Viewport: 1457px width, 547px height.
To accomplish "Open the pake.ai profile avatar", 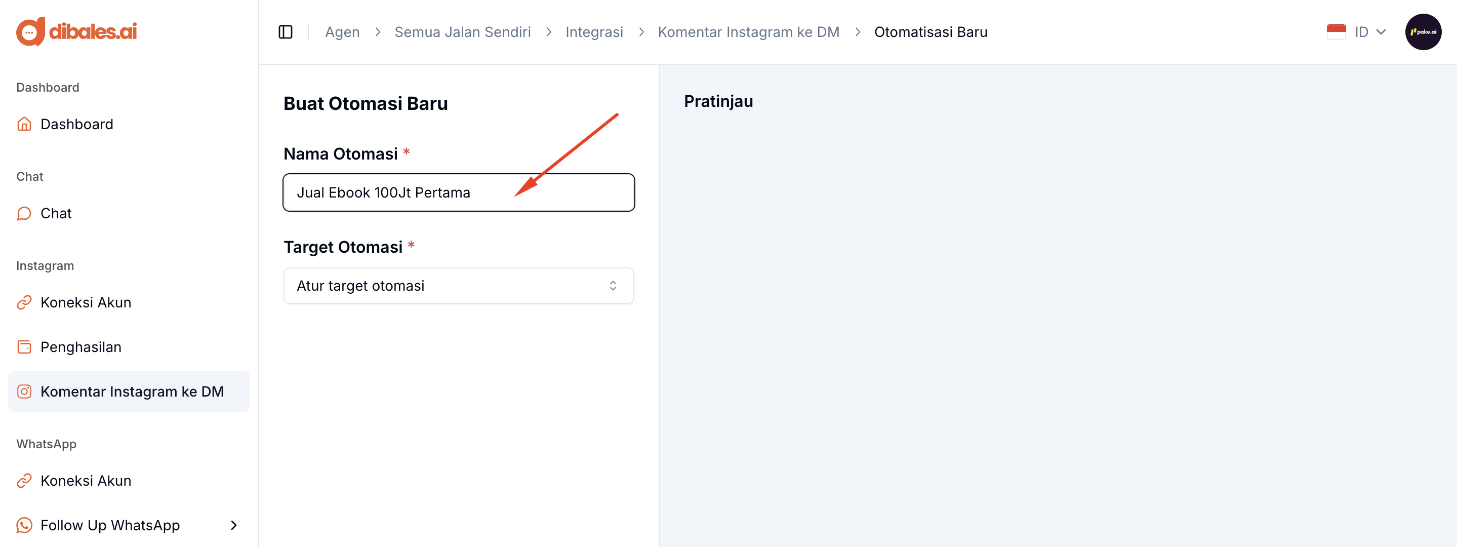I will (1423, 32).
